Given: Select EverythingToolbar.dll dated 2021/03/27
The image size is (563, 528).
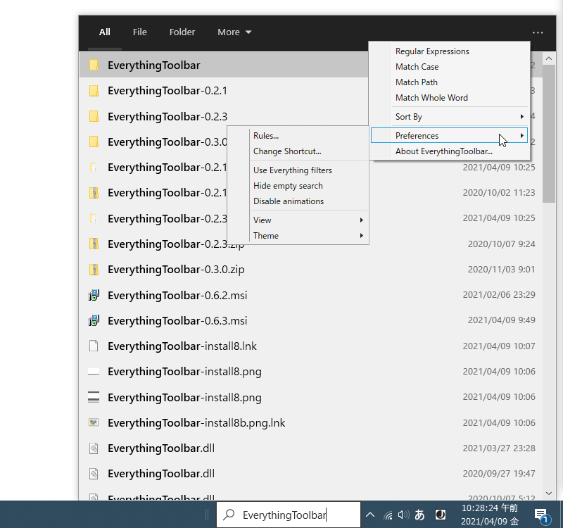Looking at the screenshot, I should coord(310,448).
